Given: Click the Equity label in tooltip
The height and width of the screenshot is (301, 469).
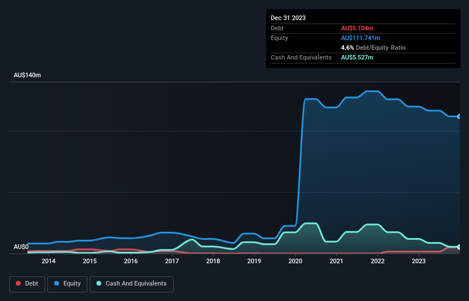Looking at the screenshot, I should (279, 38).
